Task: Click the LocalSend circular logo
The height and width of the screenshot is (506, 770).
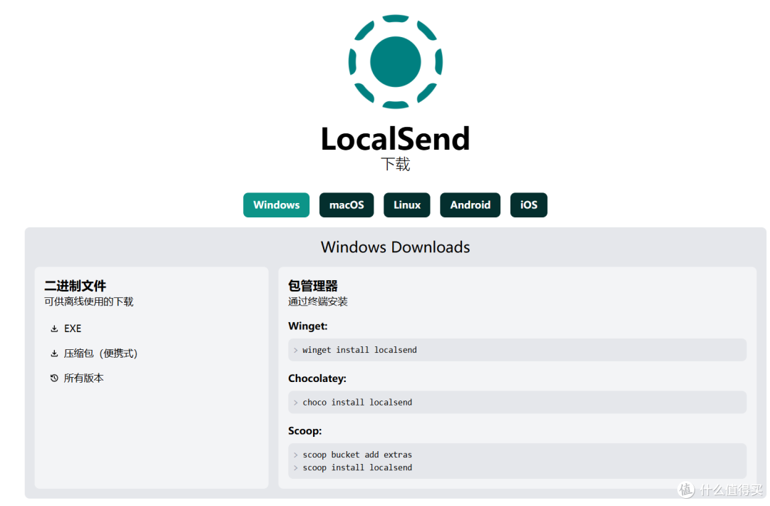Action: (x=395, y=61)
